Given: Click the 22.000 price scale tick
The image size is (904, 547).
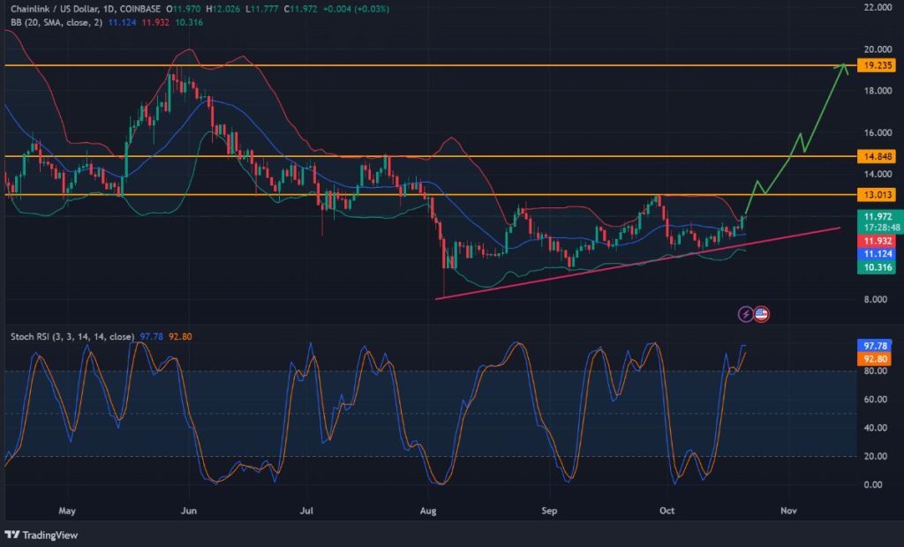Looking at the screenshot, I should point(878,7).
